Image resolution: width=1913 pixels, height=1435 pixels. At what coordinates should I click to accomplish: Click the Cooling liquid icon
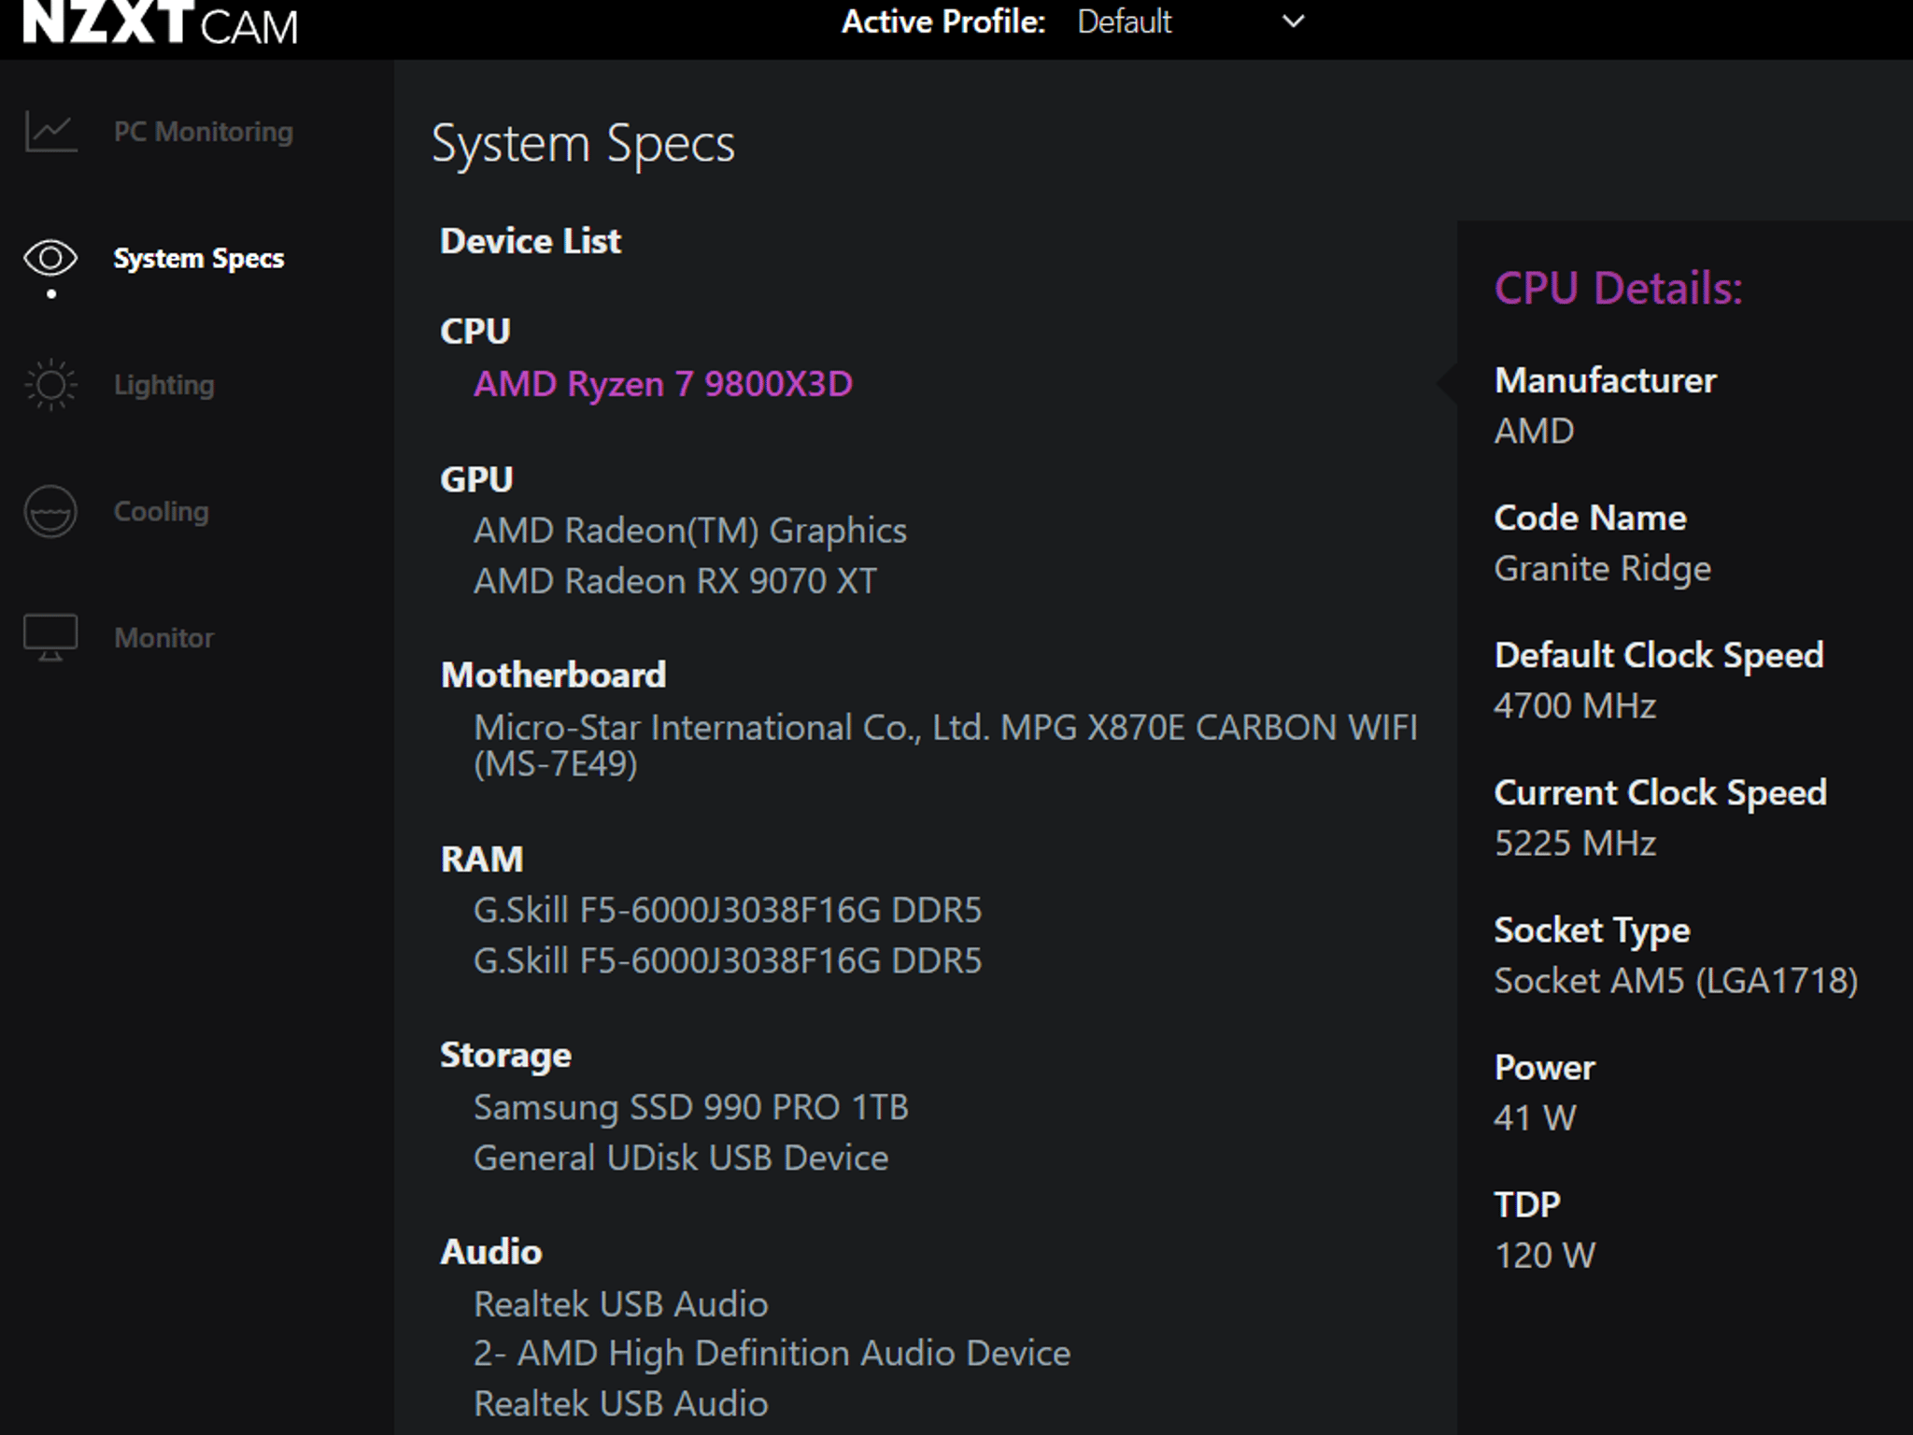click(50, 511)
